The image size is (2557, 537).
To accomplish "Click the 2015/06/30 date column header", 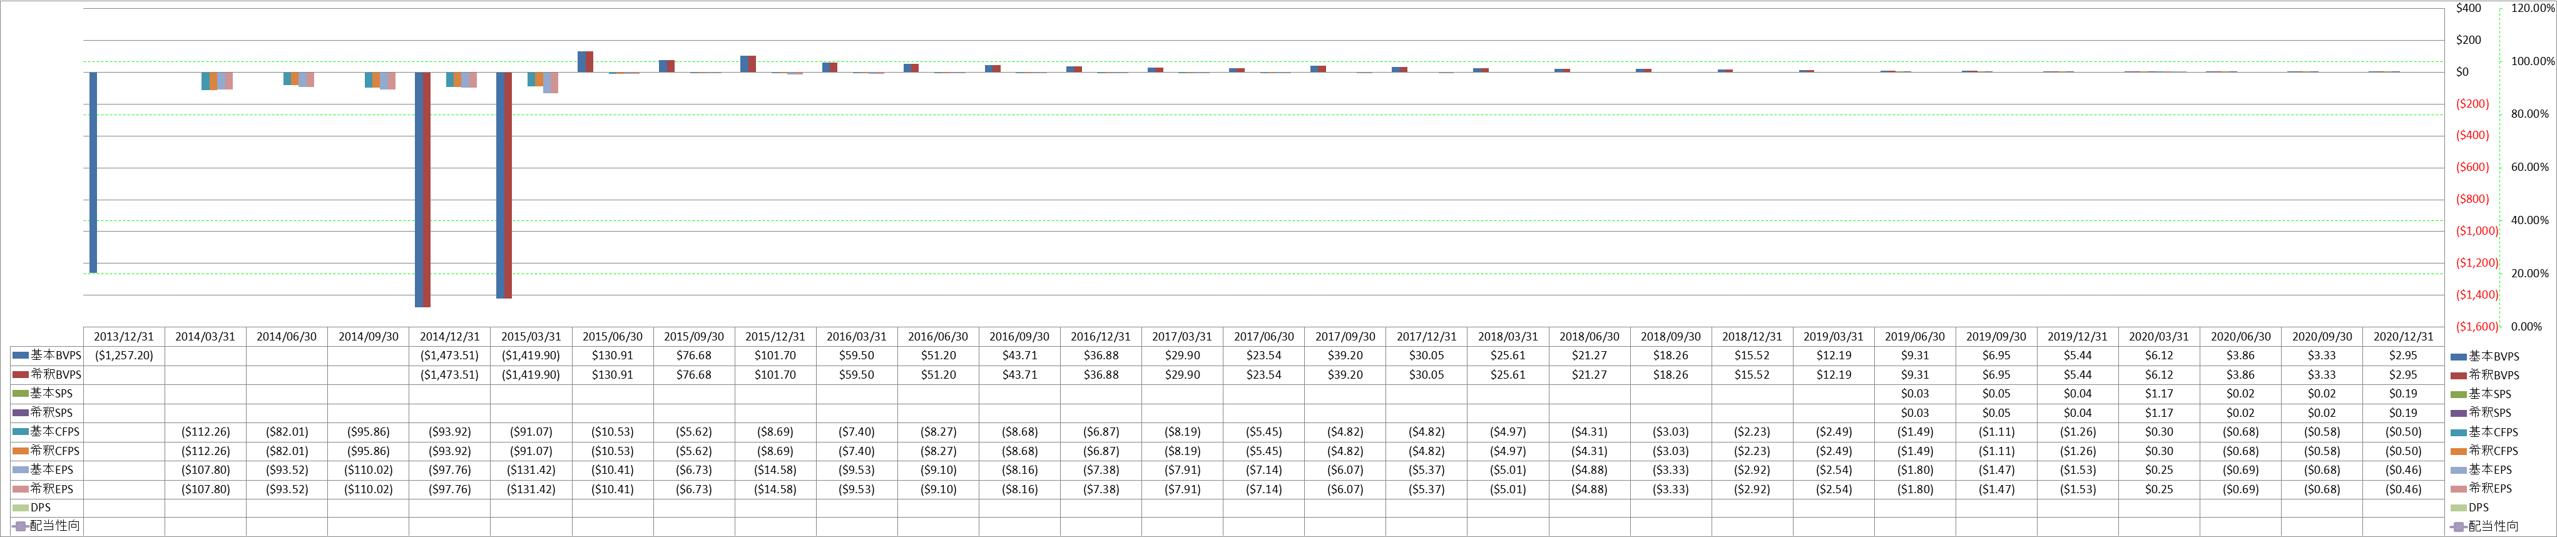I will [613, 337].
